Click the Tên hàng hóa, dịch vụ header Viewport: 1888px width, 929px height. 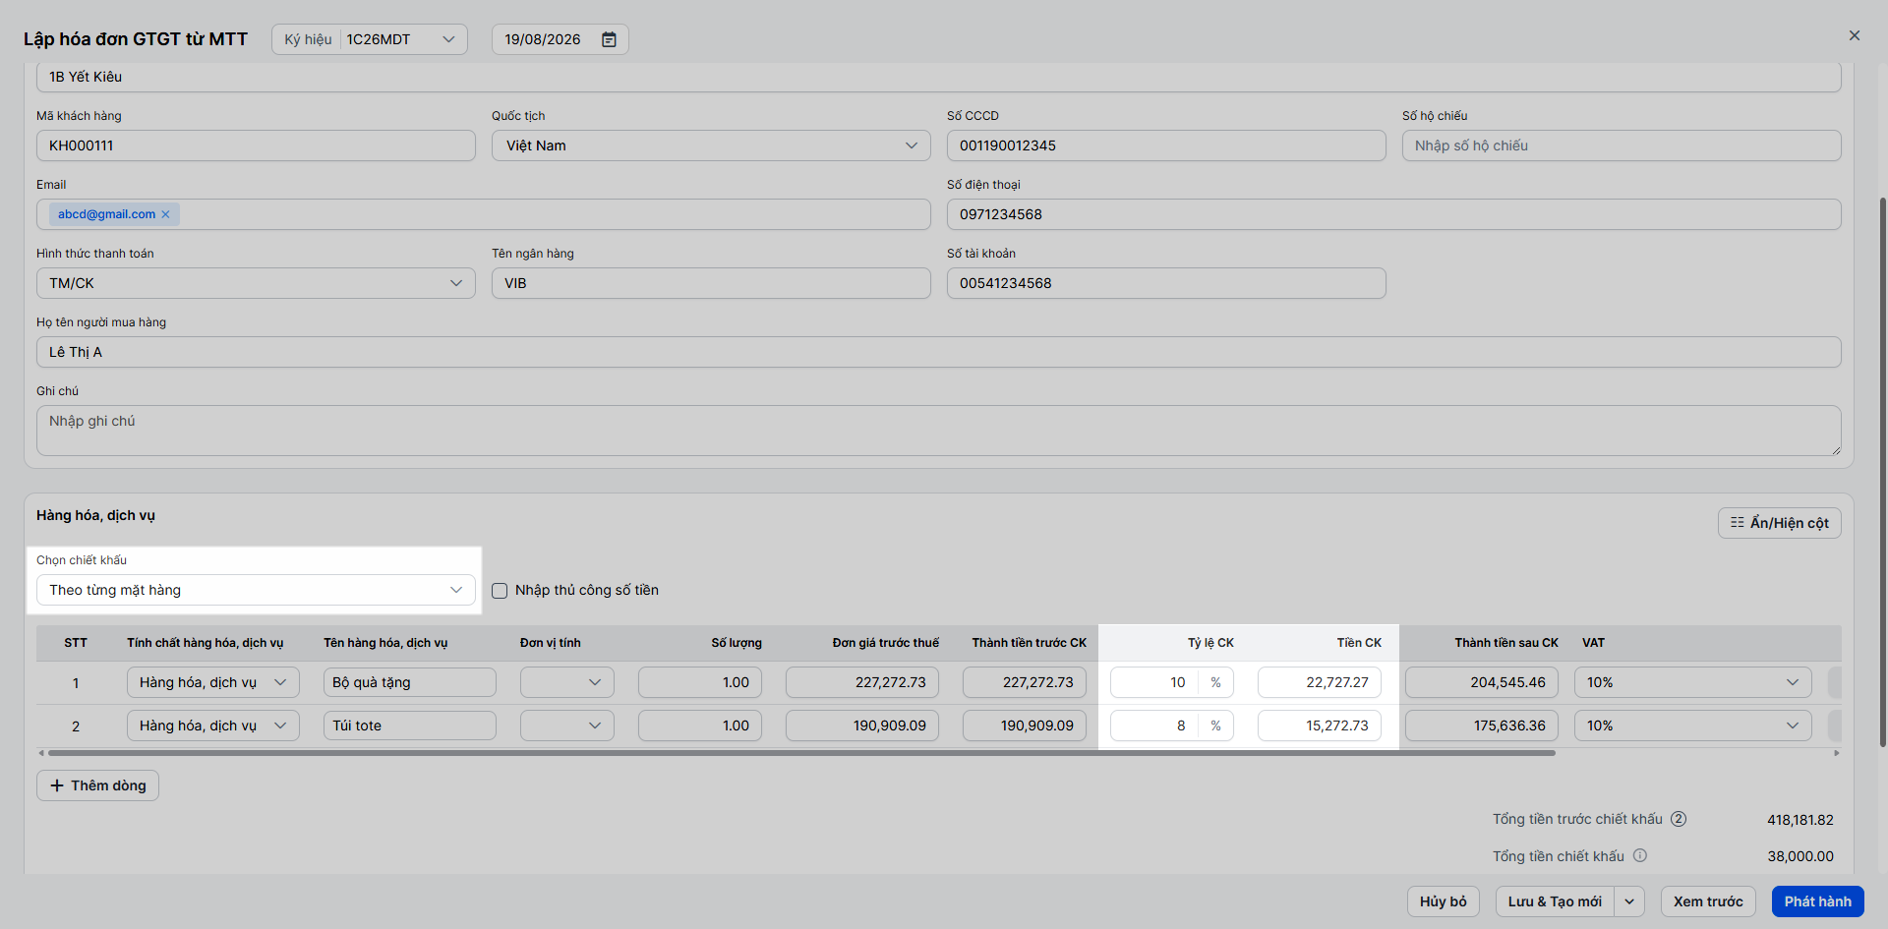(x=385, y=643)
